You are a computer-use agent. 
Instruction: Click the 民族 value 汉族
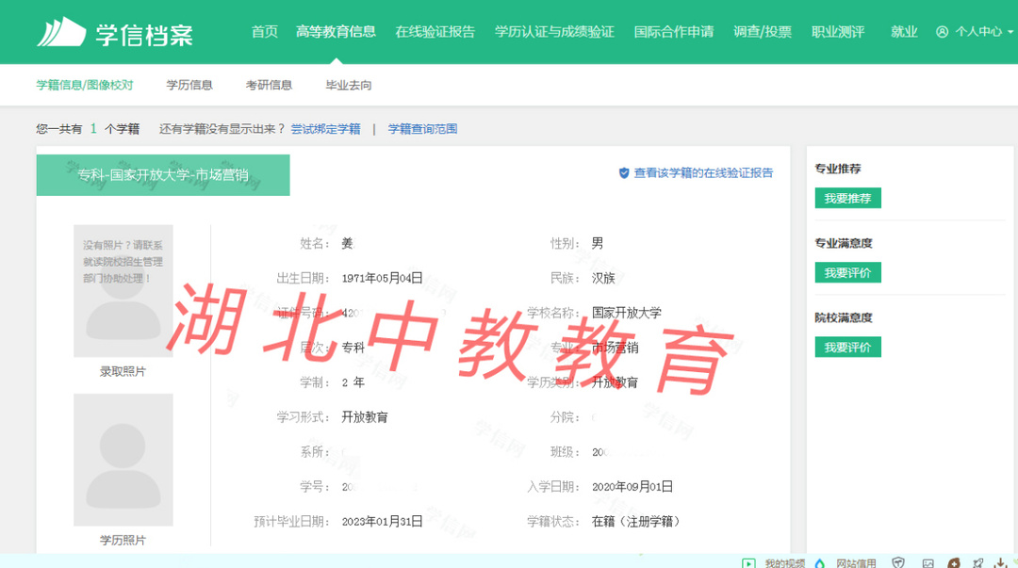tap(603, 279)
